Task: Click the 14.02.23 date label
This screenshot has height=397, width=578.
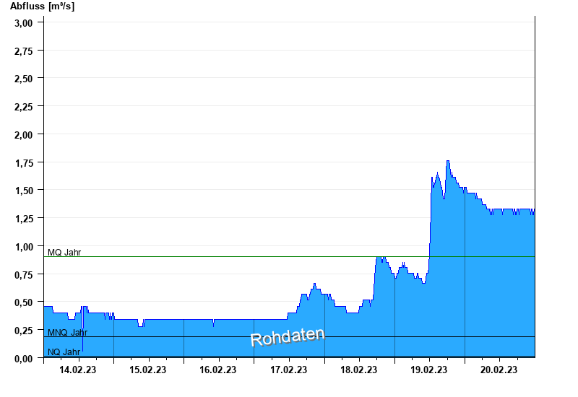Action: click(78, 370)
